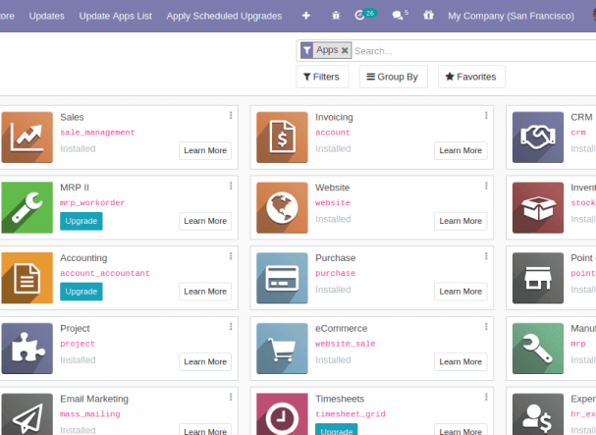
Task: Click the Inventory box icon
Action: (x=538, y=207)
